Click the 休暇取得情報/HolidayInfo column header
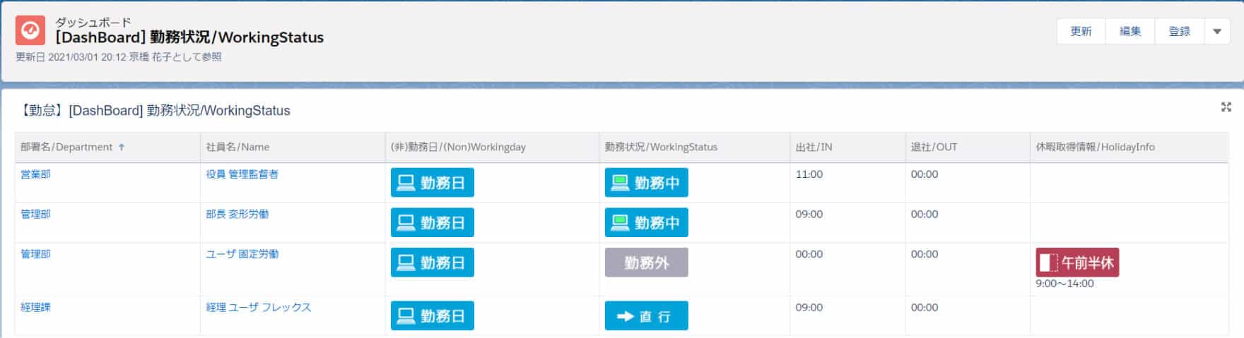 (x=1095, y=147)
